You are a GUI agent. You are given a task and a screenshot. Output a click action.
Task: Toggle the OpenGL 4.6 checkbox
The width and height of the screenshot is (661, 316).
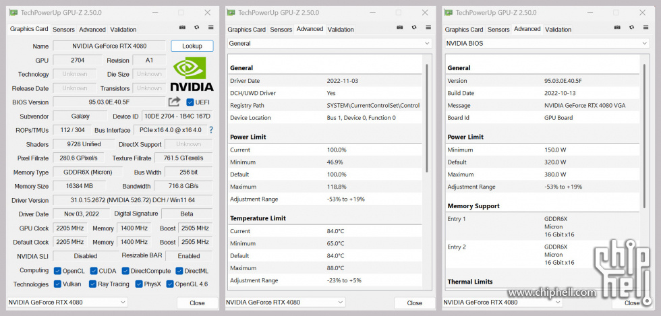click(170, 284)
